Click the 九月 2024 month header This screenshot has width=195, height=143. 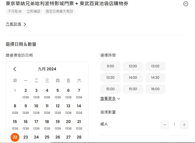(x=47, y=69)
